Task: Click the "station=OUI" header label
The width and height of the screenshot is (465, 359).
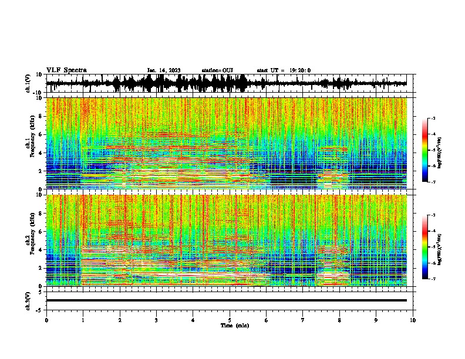Action: [x=217, y=70]
